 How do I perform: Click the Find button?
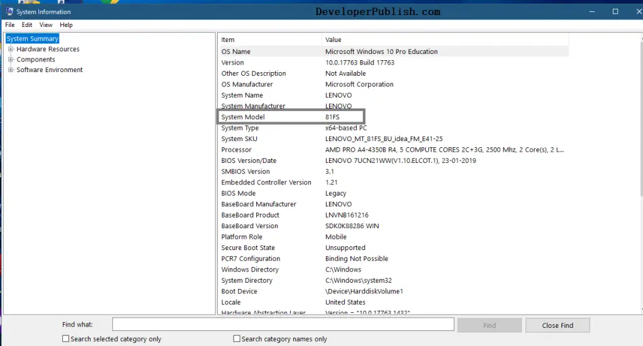click(489, 325)
